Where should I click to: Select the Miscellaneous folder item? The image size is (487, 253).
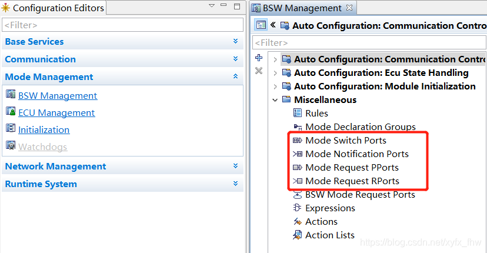[x=325, y=100]
